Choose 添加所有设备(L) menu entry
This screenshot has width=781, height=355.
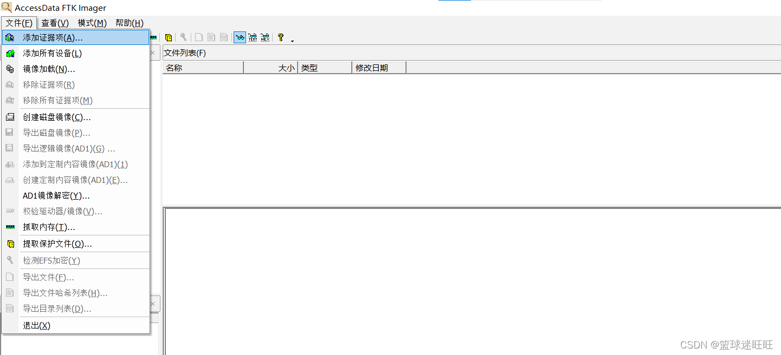[x=75, y=53]
